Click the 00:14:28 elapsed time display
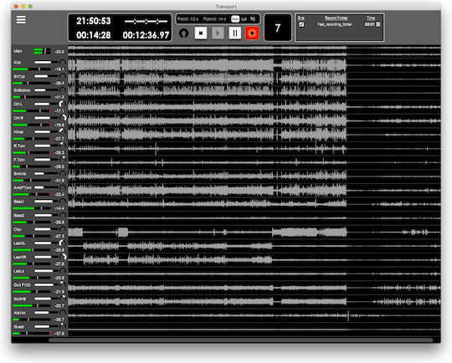452x363 pixels. point(94,35)
